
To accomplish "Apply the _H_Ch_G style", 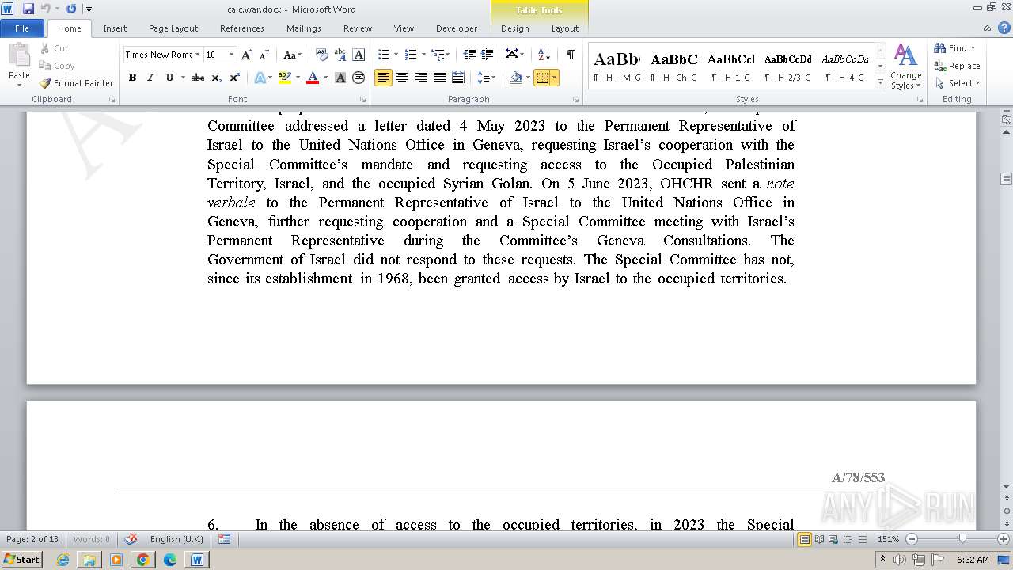I will click(x=674, y=66).
